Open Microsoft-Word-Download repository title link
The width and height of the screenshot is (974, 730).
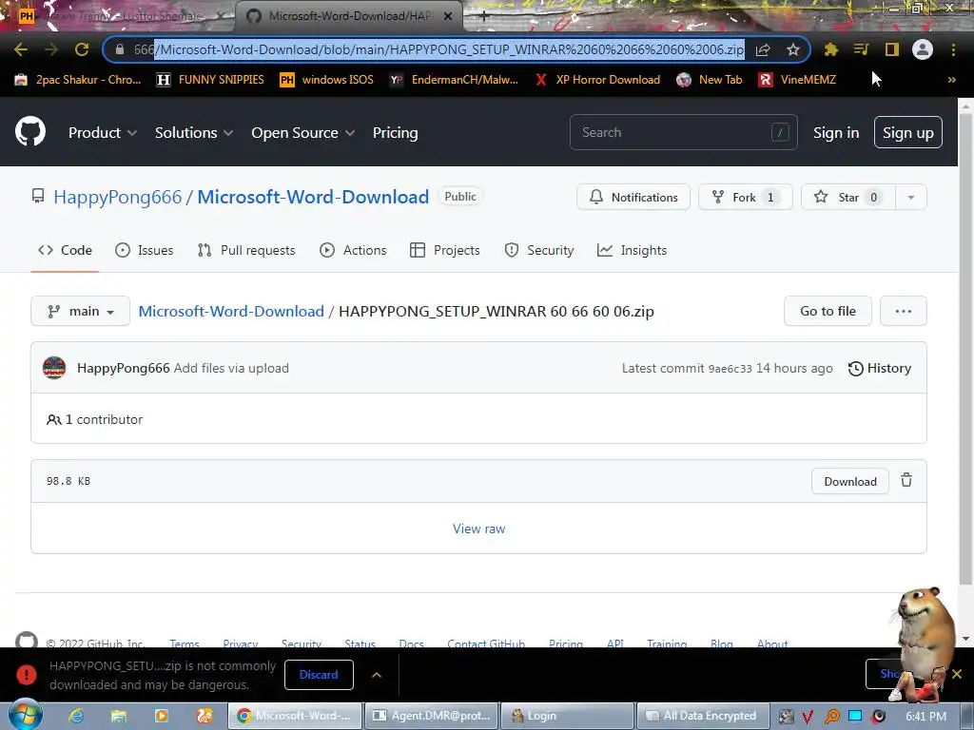point(313,197)
